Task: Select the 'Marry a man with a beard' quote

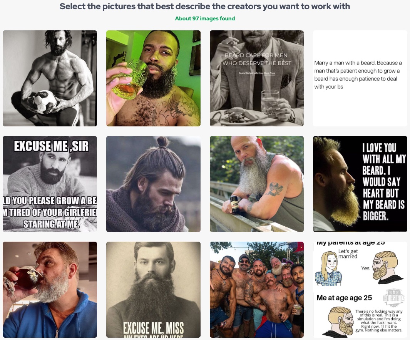Action: pyautogui.click(x=360, y=78)
